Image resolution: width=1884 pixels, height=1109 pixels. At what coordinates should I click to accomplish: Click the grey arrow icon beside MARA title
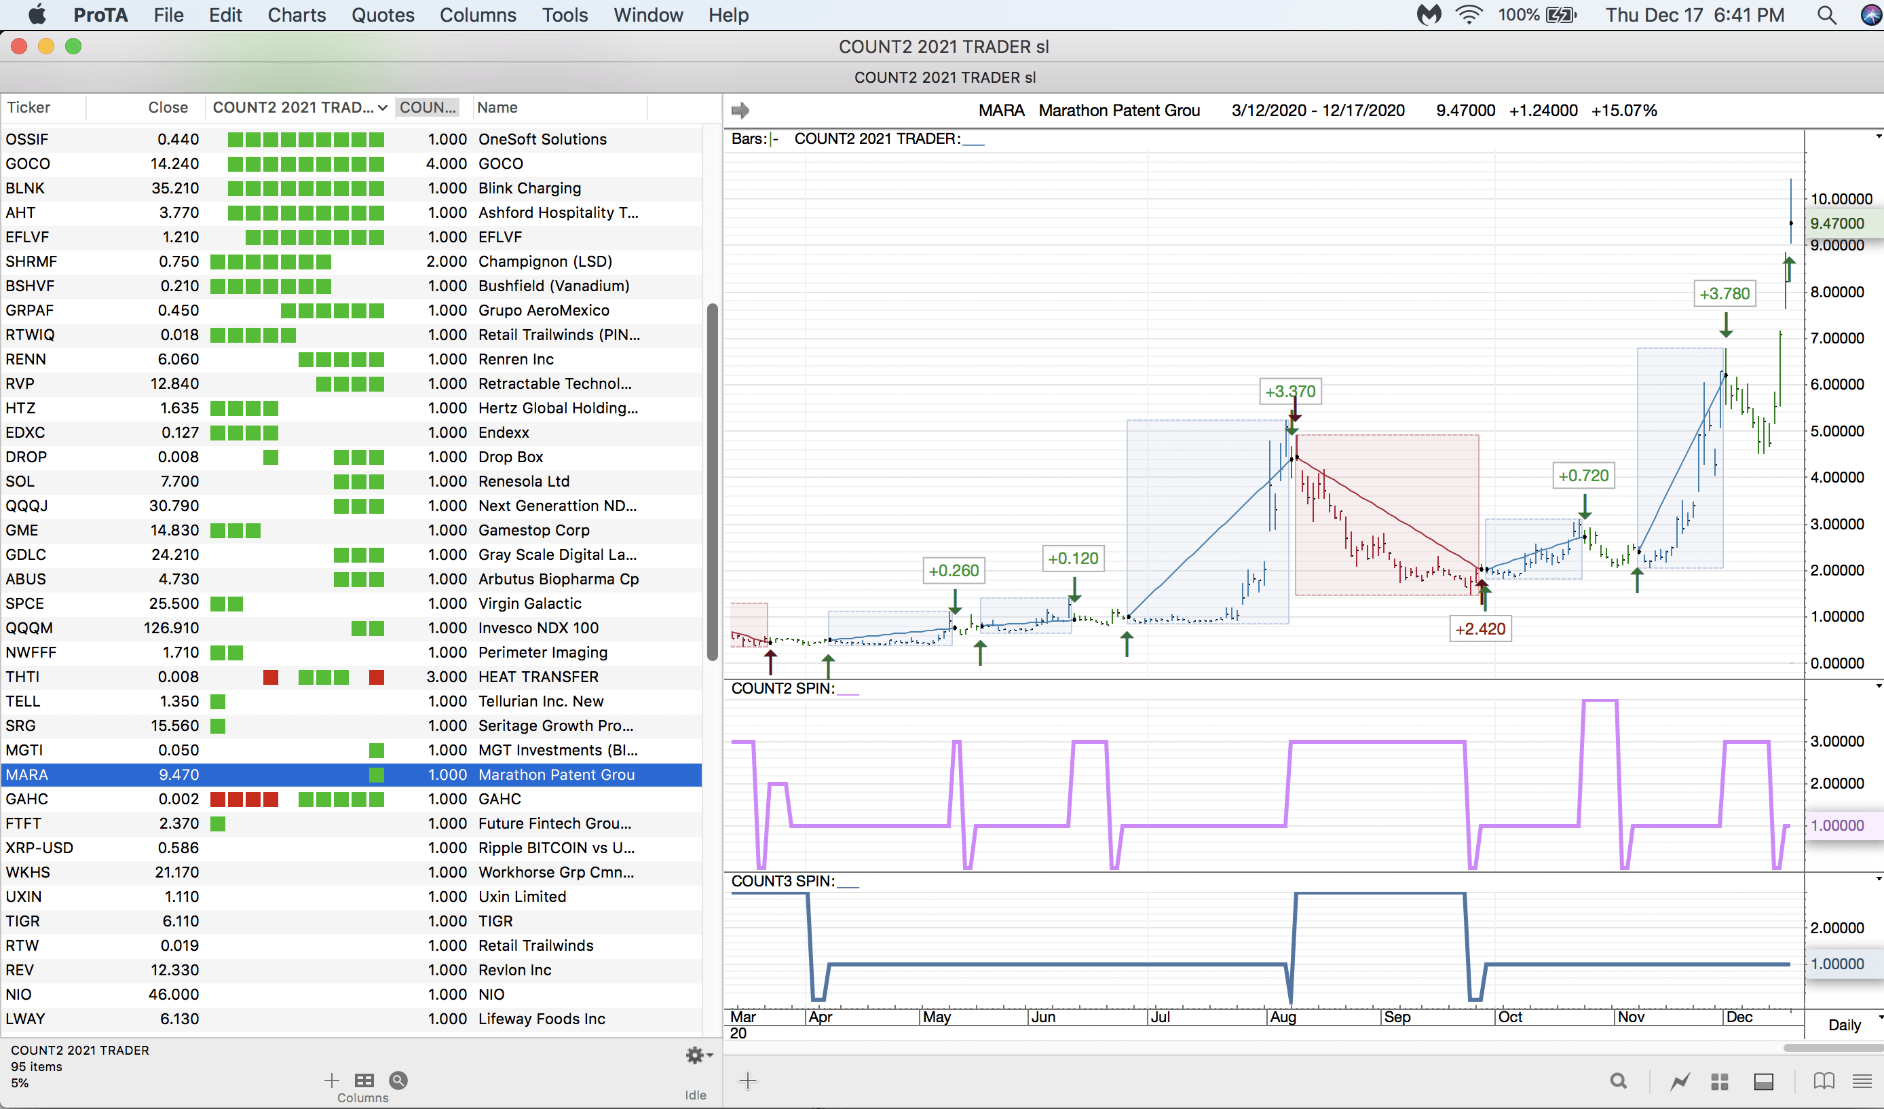click(740, 111)
